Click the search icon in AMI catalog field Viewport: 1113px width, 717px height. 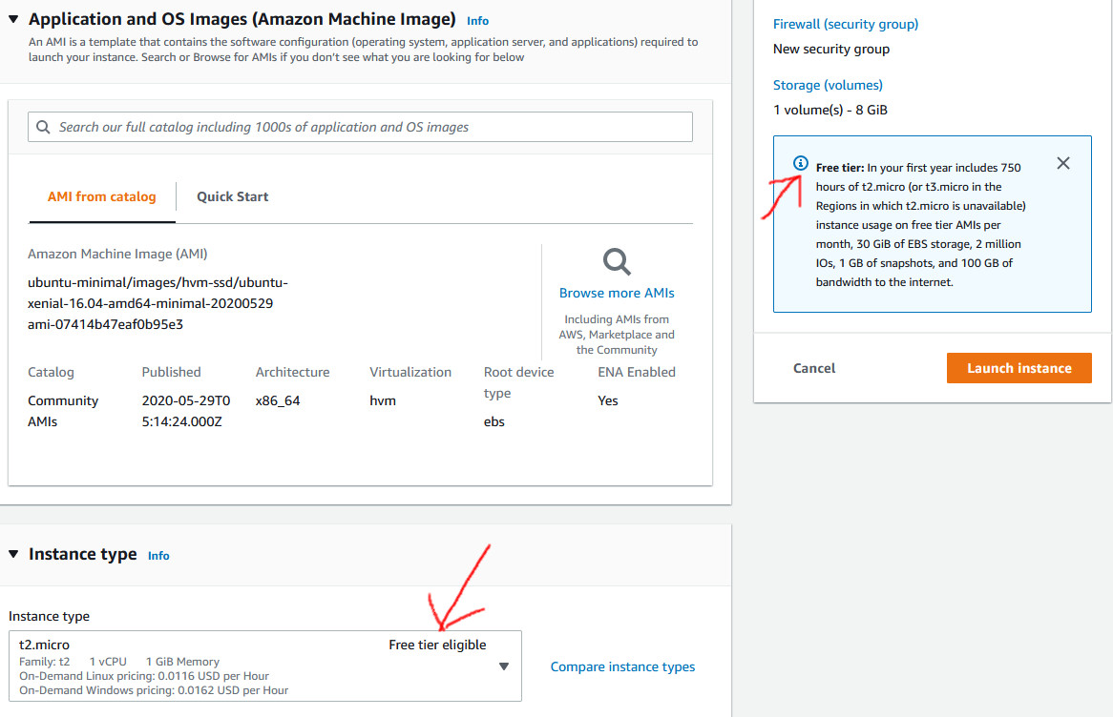43,127
